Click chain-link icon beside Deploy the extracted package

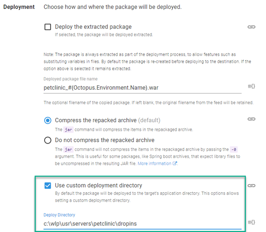point(251,27)
